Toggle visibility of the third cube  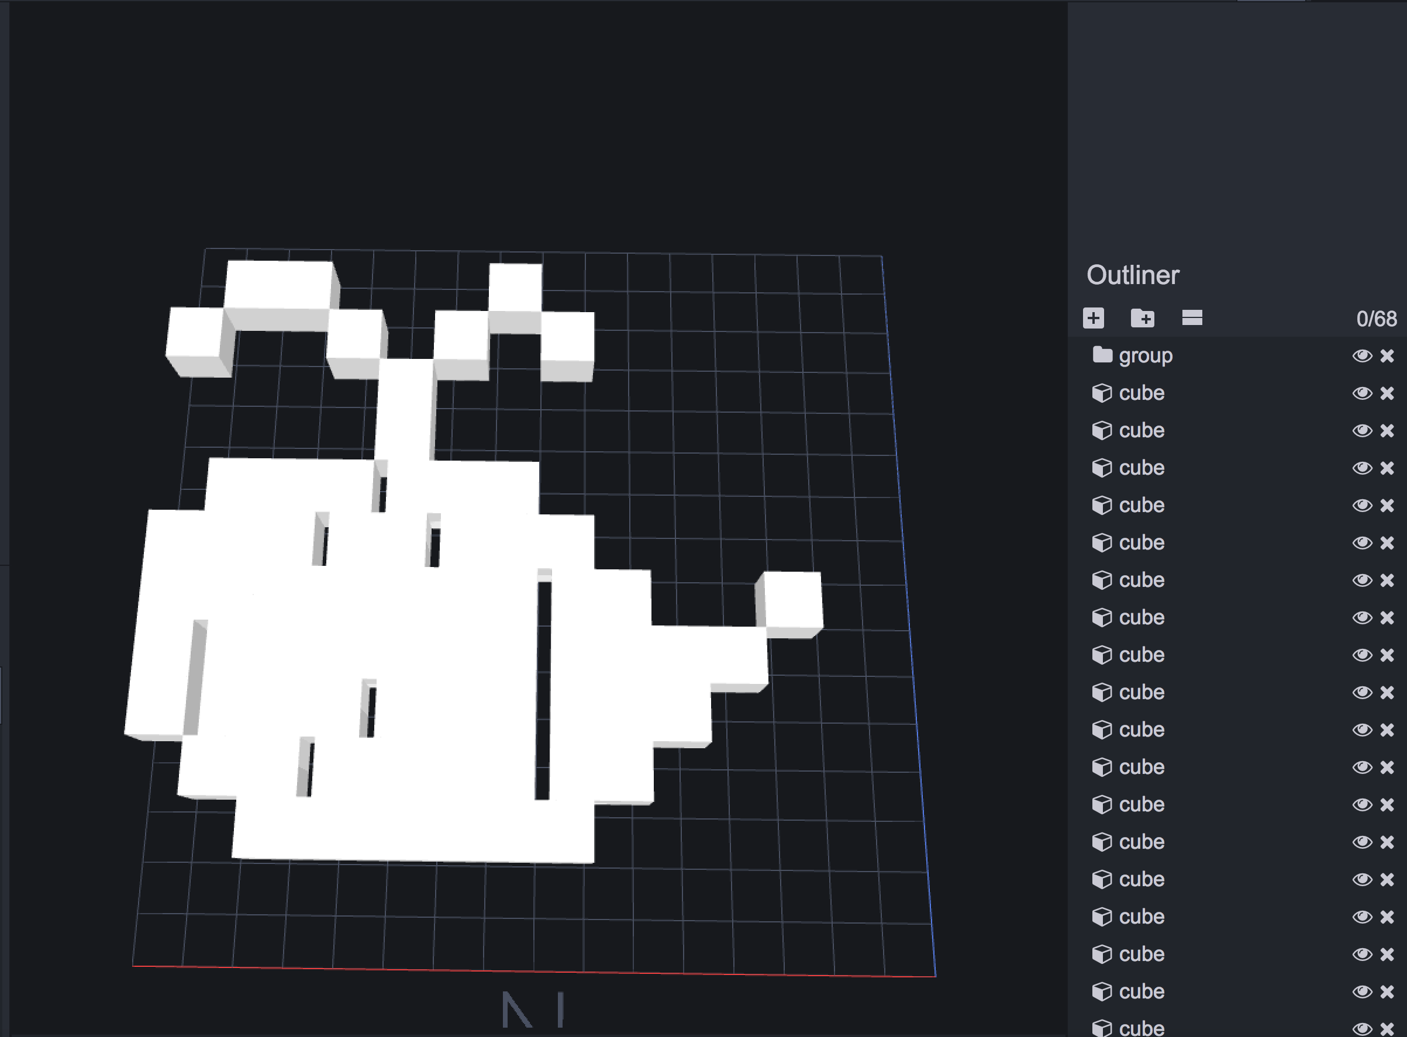click(1361, 468)
